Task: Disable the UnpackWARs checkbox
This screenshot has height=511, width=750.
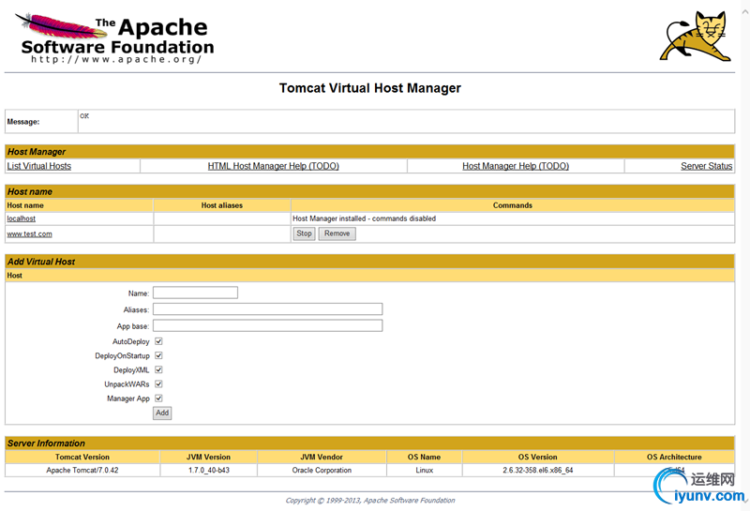Action: (x=158, y=384)
